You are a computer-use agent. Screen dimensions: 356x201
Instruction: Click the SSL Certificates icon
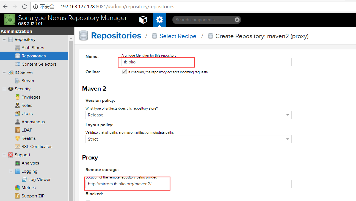pos(18,147)
